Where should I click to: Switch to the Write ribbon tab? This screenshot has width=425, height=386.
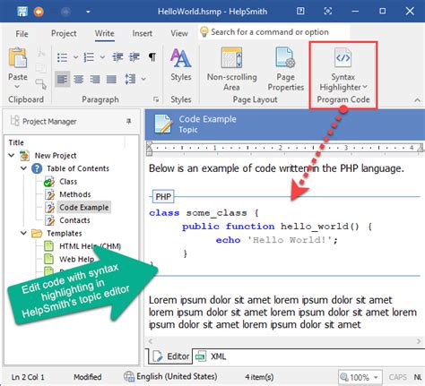click(x=104, y=33)
